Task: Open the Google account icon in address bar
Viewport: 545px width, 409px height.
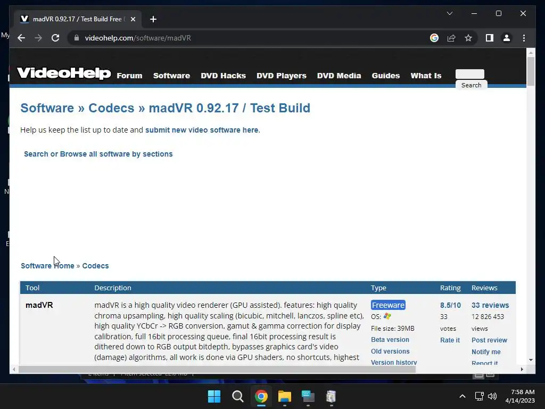Action: (x=434, y=38)
